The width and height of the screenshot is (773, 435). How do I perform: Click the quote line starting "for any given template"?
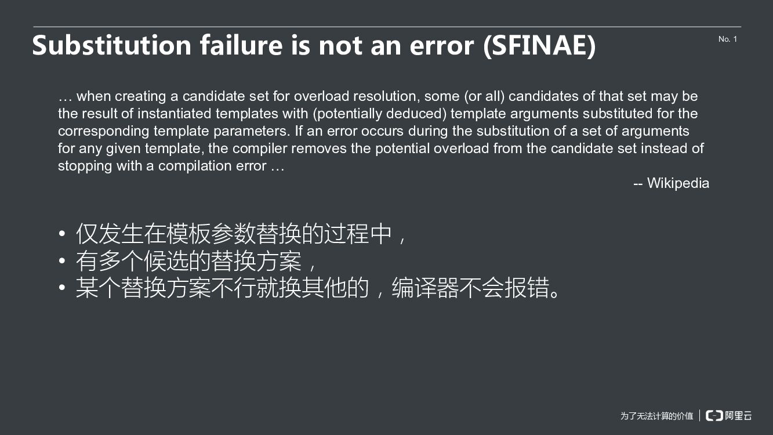point(380,148)
